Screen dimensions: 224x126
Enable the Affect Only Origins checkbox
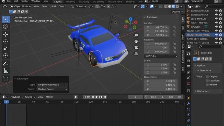coord(207,77)
